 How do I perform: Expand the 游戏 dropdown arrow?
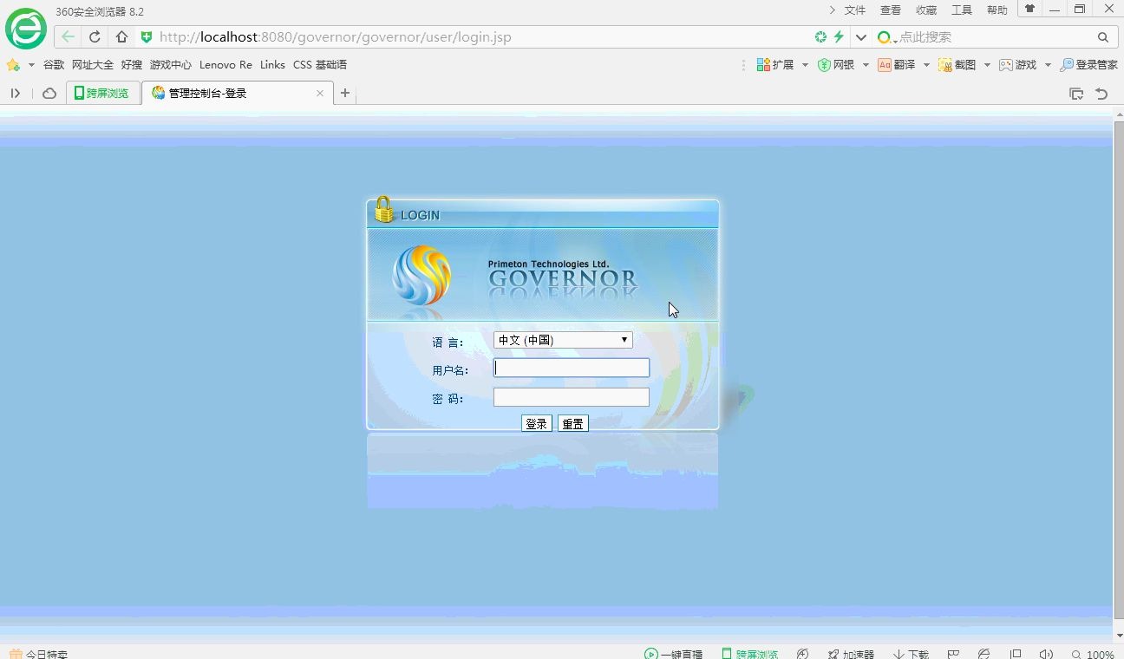[1048, 65]
